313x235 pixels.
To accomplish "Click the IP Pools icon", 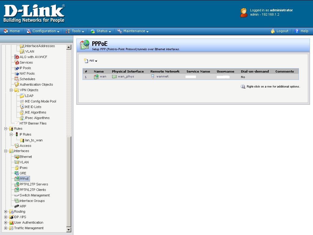I will 17,68.
